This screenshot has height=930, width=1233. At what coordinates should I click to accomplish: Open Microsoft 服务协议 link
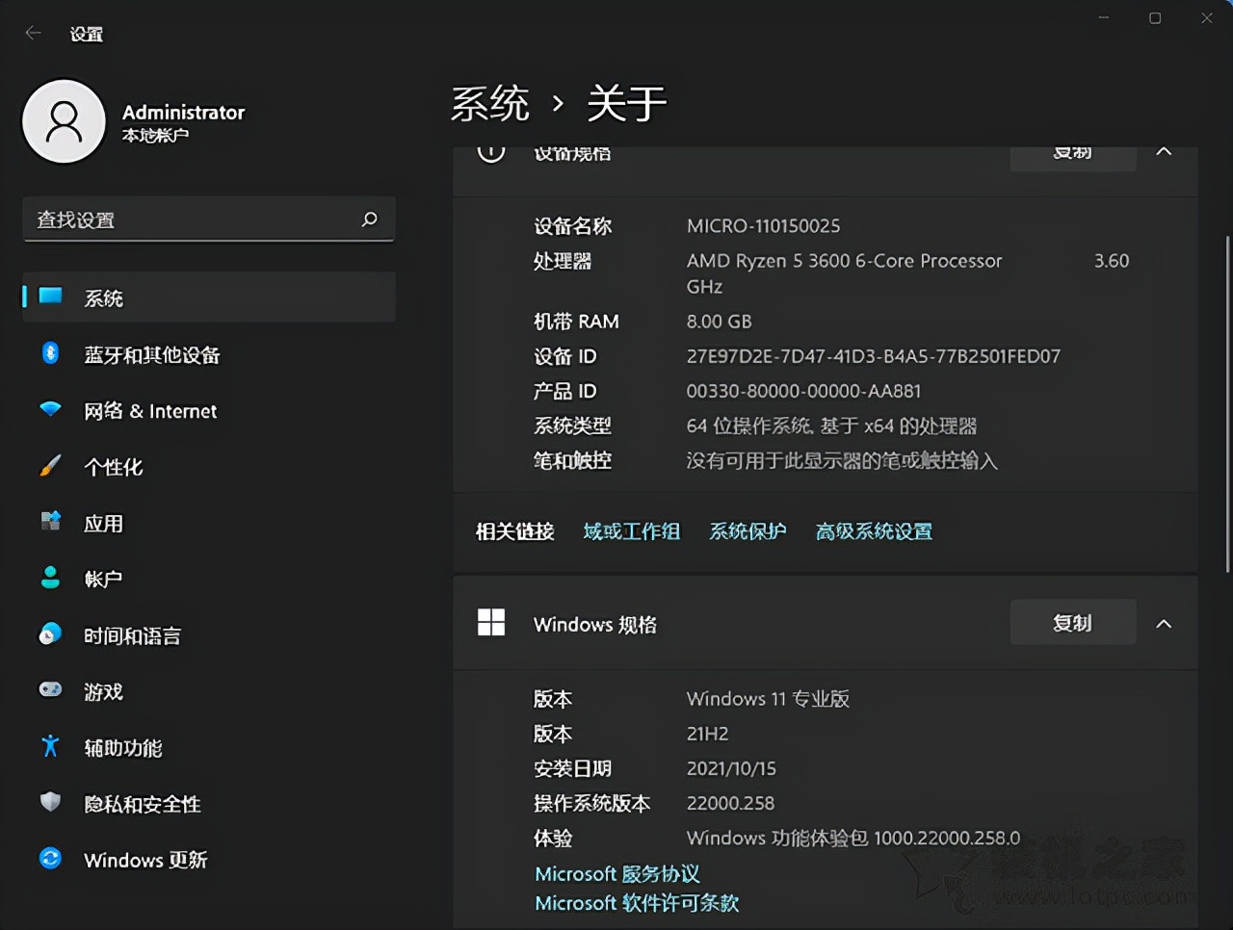pyautogui.click(x=617, y=874)
